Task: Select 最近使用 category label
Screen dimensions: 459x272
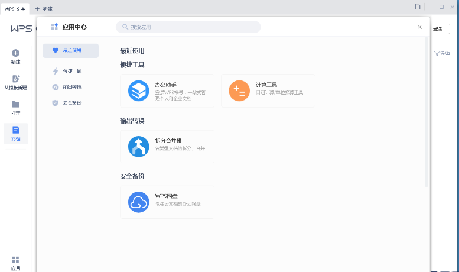Action: [x=72, y=50]
